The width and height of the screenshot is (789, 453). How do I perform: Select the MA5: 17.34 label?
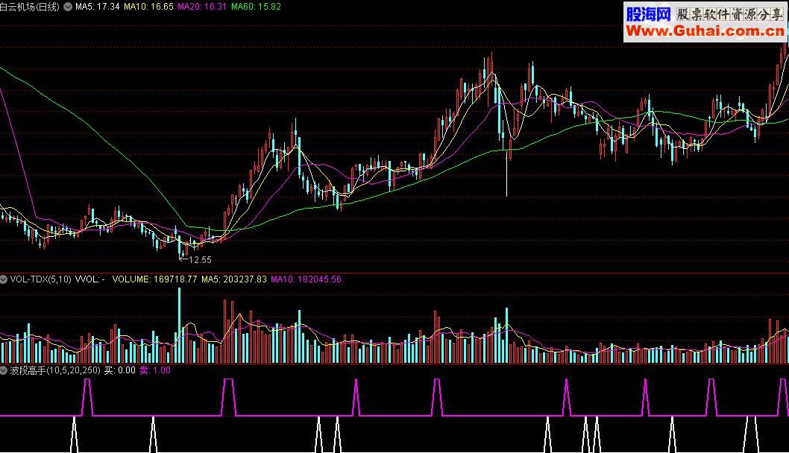(x=97, y=7)
